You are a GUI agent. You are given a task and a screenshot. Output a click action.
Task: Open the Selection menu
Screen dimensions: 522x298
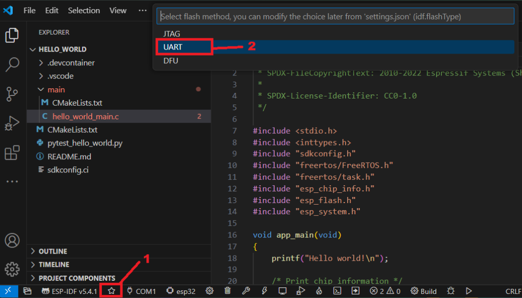(84, 10)
